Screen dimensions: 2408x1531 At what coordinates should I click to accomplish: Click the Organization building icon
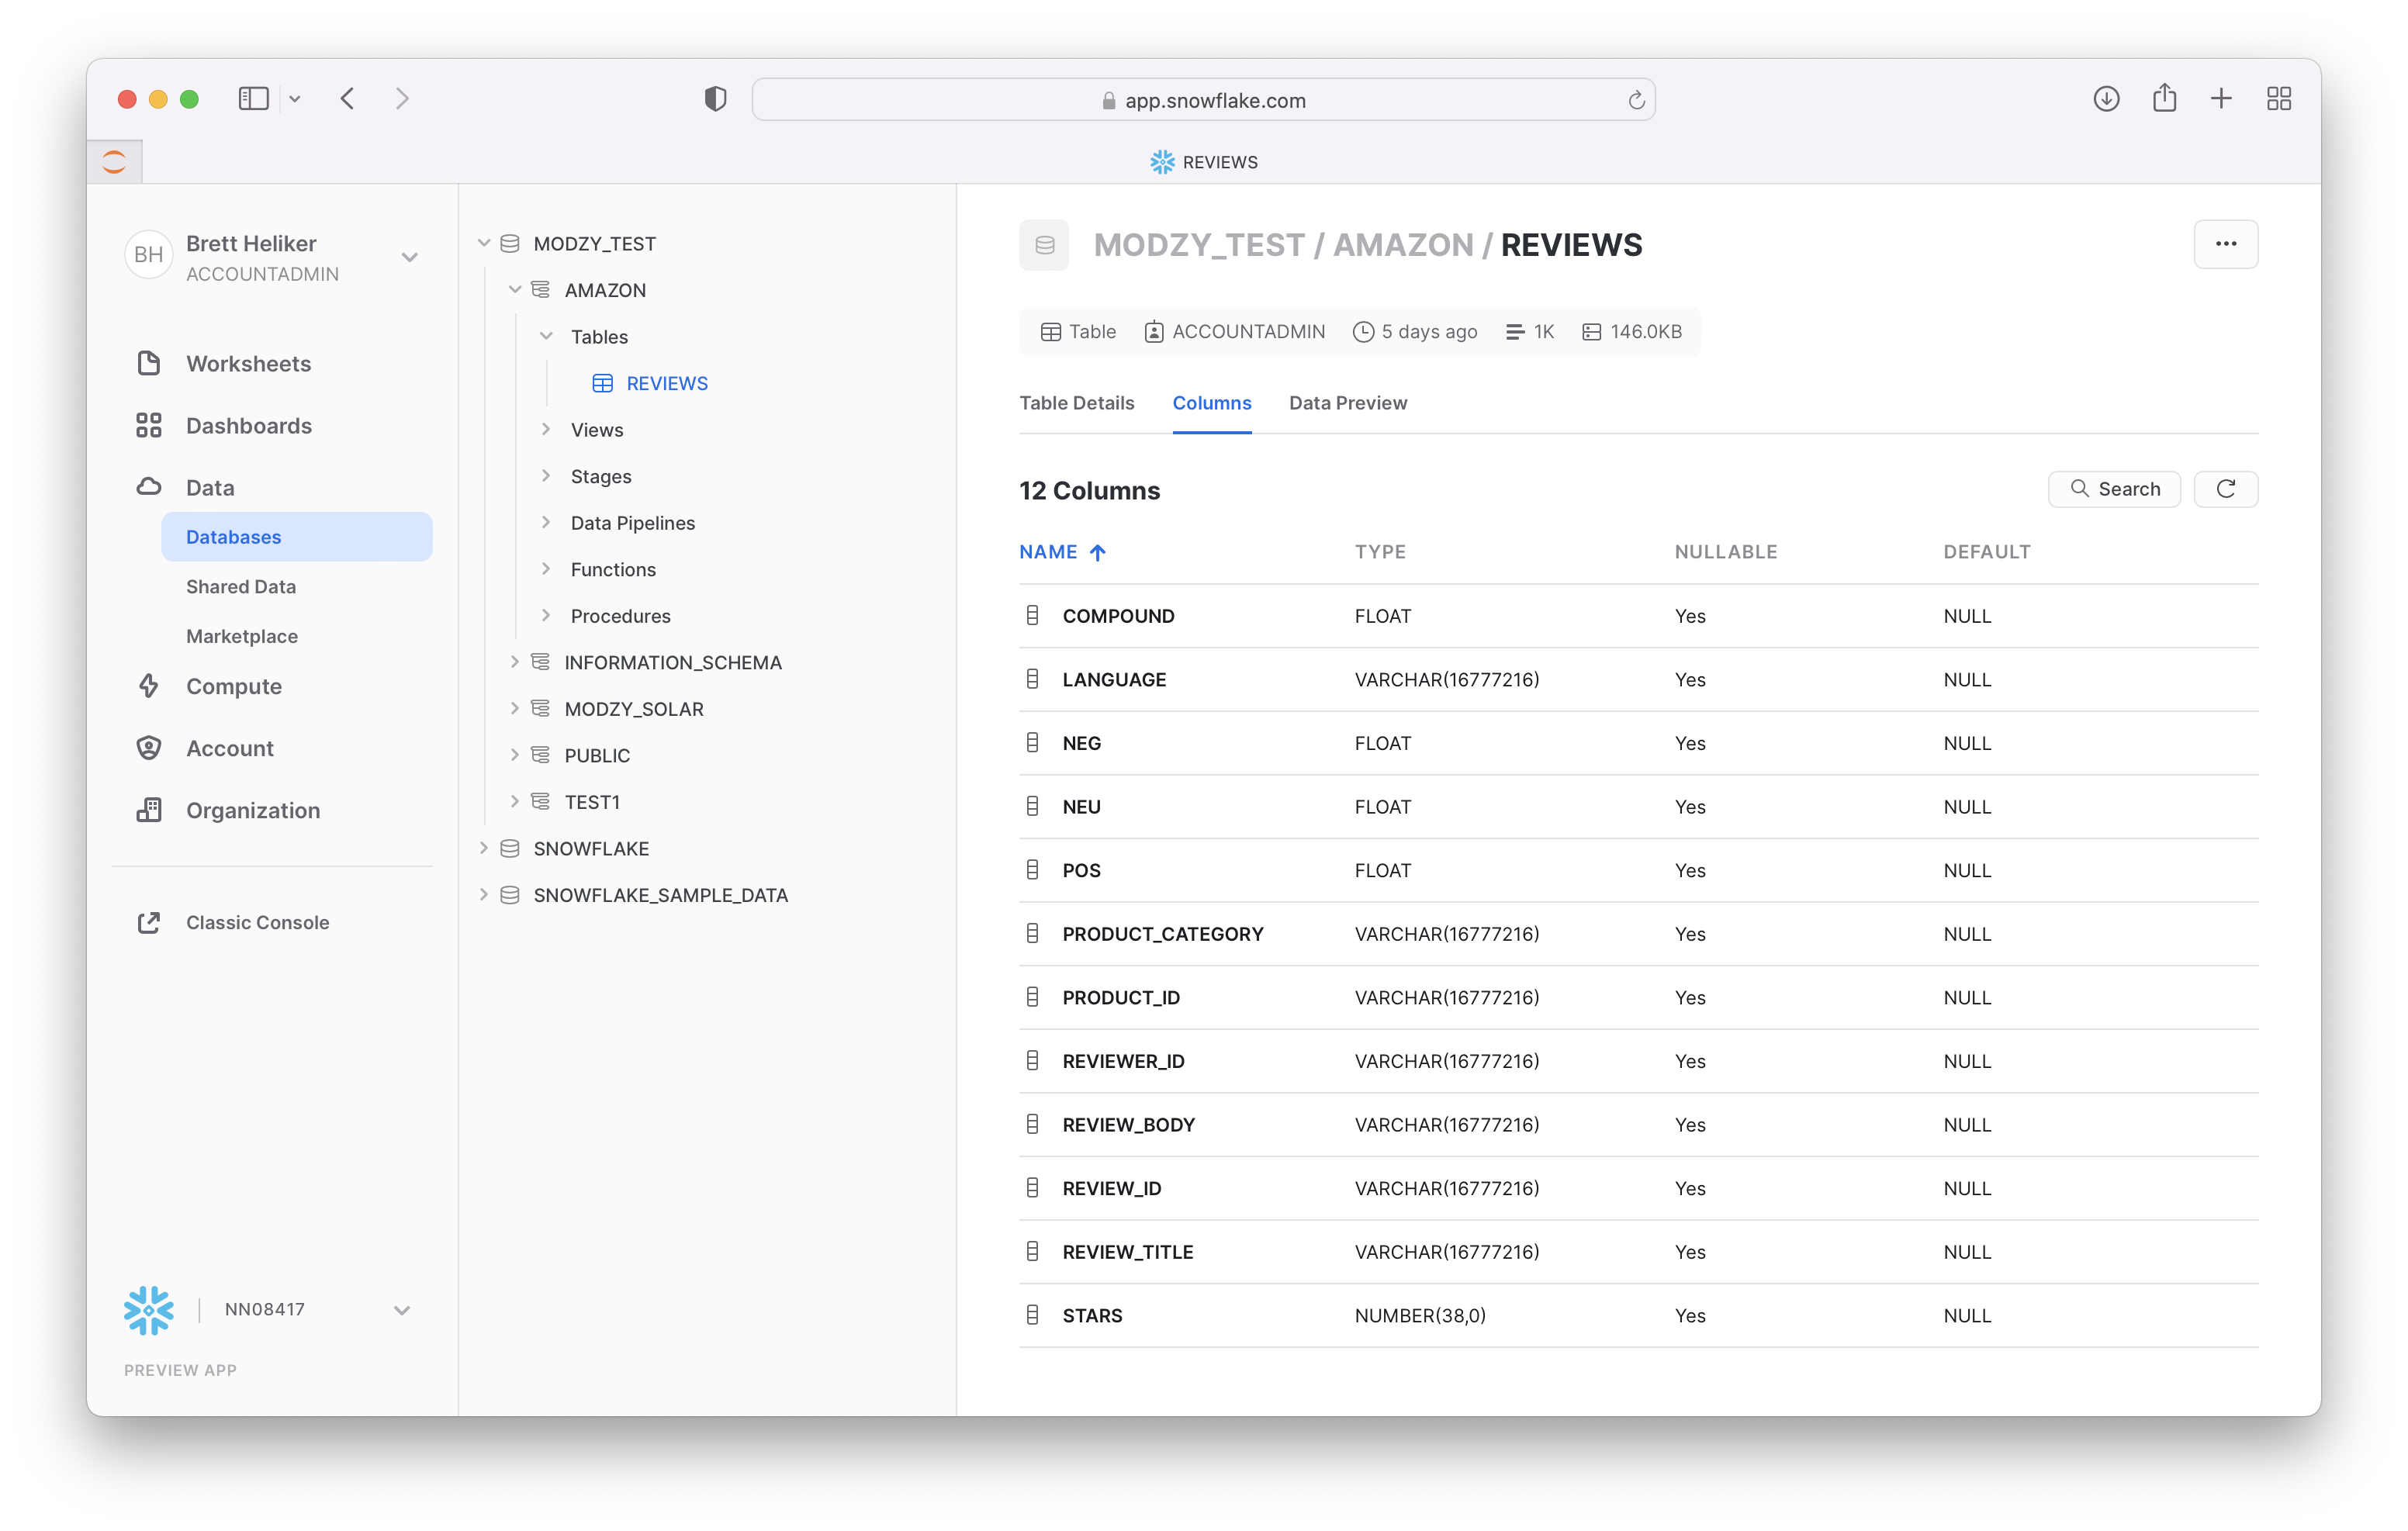[x=149, y=811]
